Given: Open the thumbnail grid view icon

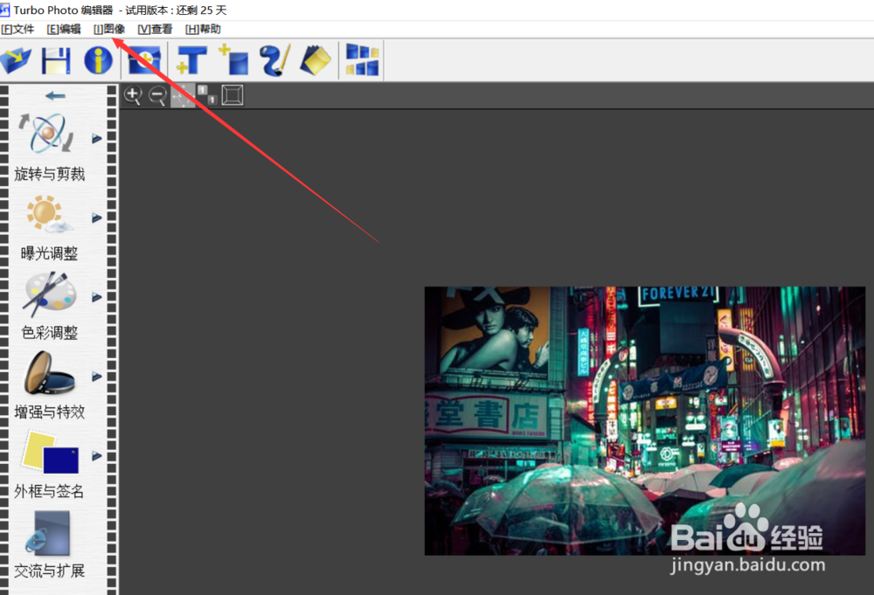Looking at the screenshot, I should (362, 59).
